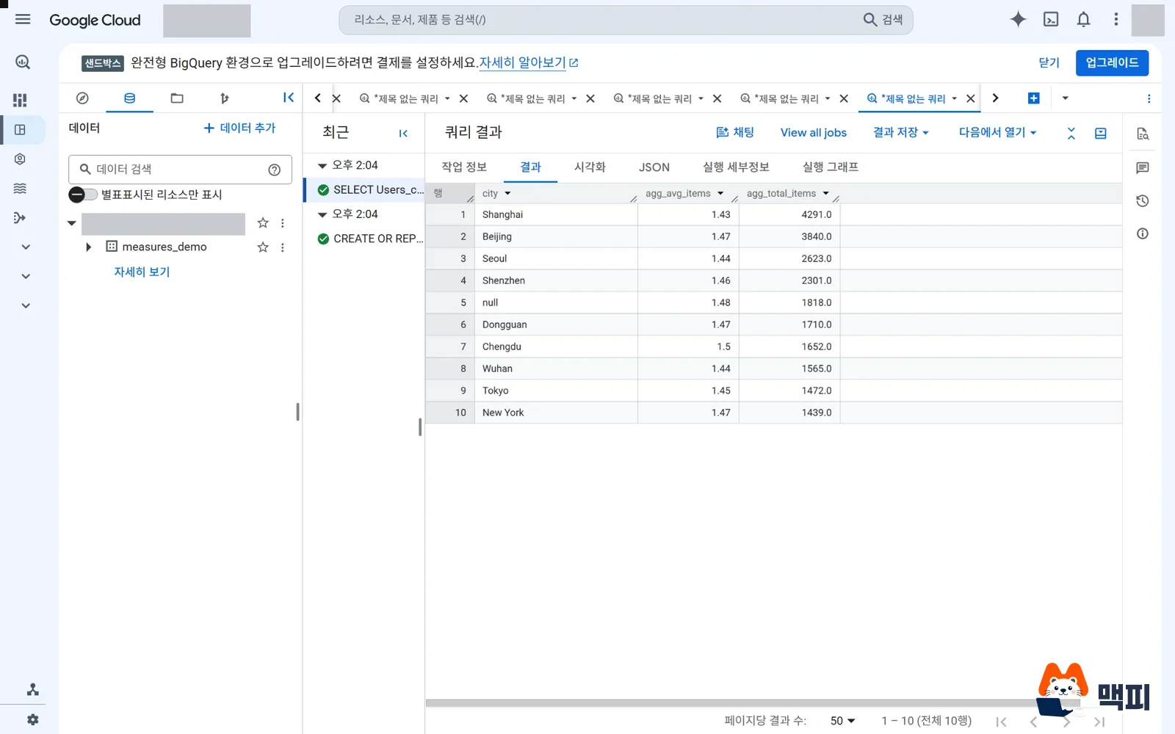Image resolution: width=1175 pixels, height=734 pixels.
Task: Open BigQuery Studio workspace icon in left rail
Action: coord(20,130)
